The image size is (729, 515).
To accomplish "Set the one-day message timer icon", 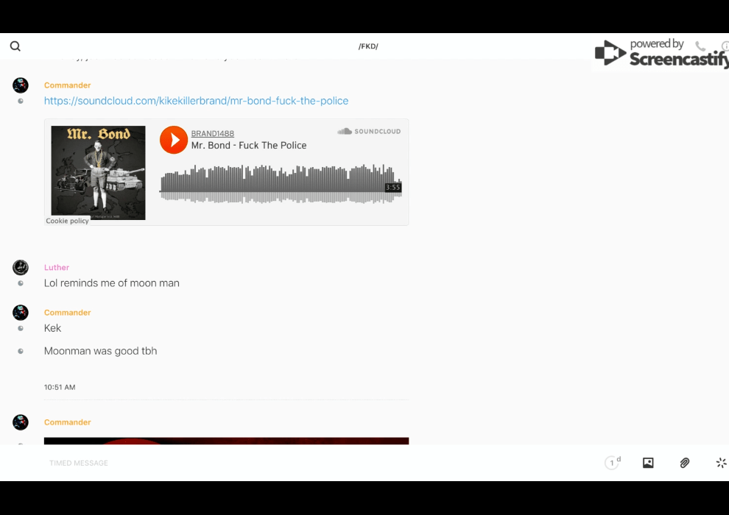I will pos(613,462).
